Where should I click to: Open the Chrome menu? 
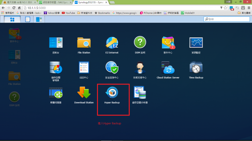tap(249, 8)
